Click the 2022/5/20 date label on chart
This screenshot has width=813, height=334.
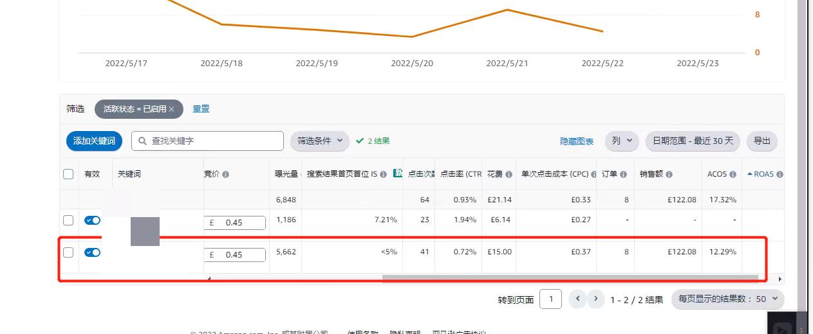412,64
